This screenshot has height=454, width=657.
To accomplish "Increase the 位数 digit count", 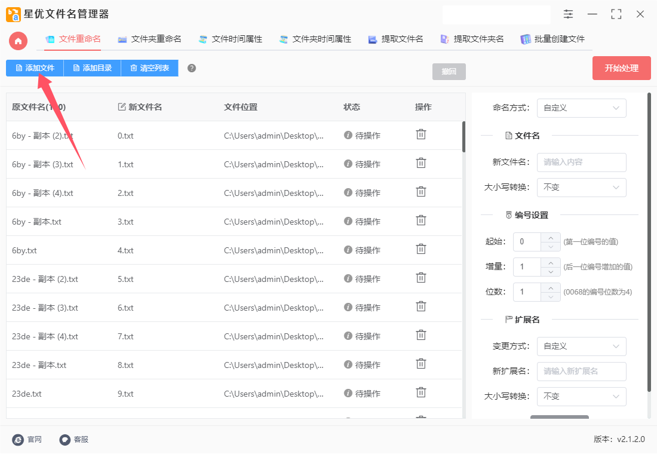I will click(551, 287).
